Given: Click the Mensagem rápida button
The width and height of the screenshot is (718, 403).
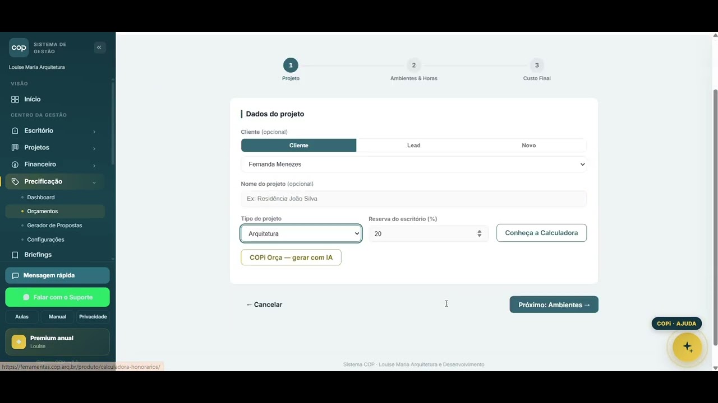Looking at the screenshot, I should coord(57,275).
